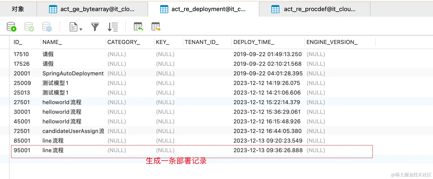
Task: Open the text document toolbar icon
Action: tap(74, 27)
